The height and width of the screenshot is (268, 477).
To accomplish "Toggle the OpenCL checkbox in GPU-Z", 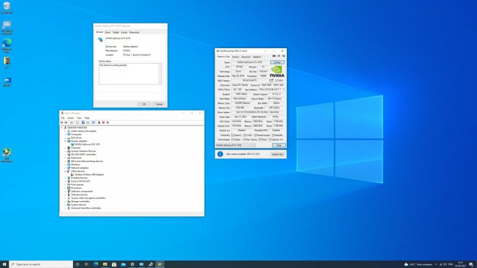I will point(232,135).
